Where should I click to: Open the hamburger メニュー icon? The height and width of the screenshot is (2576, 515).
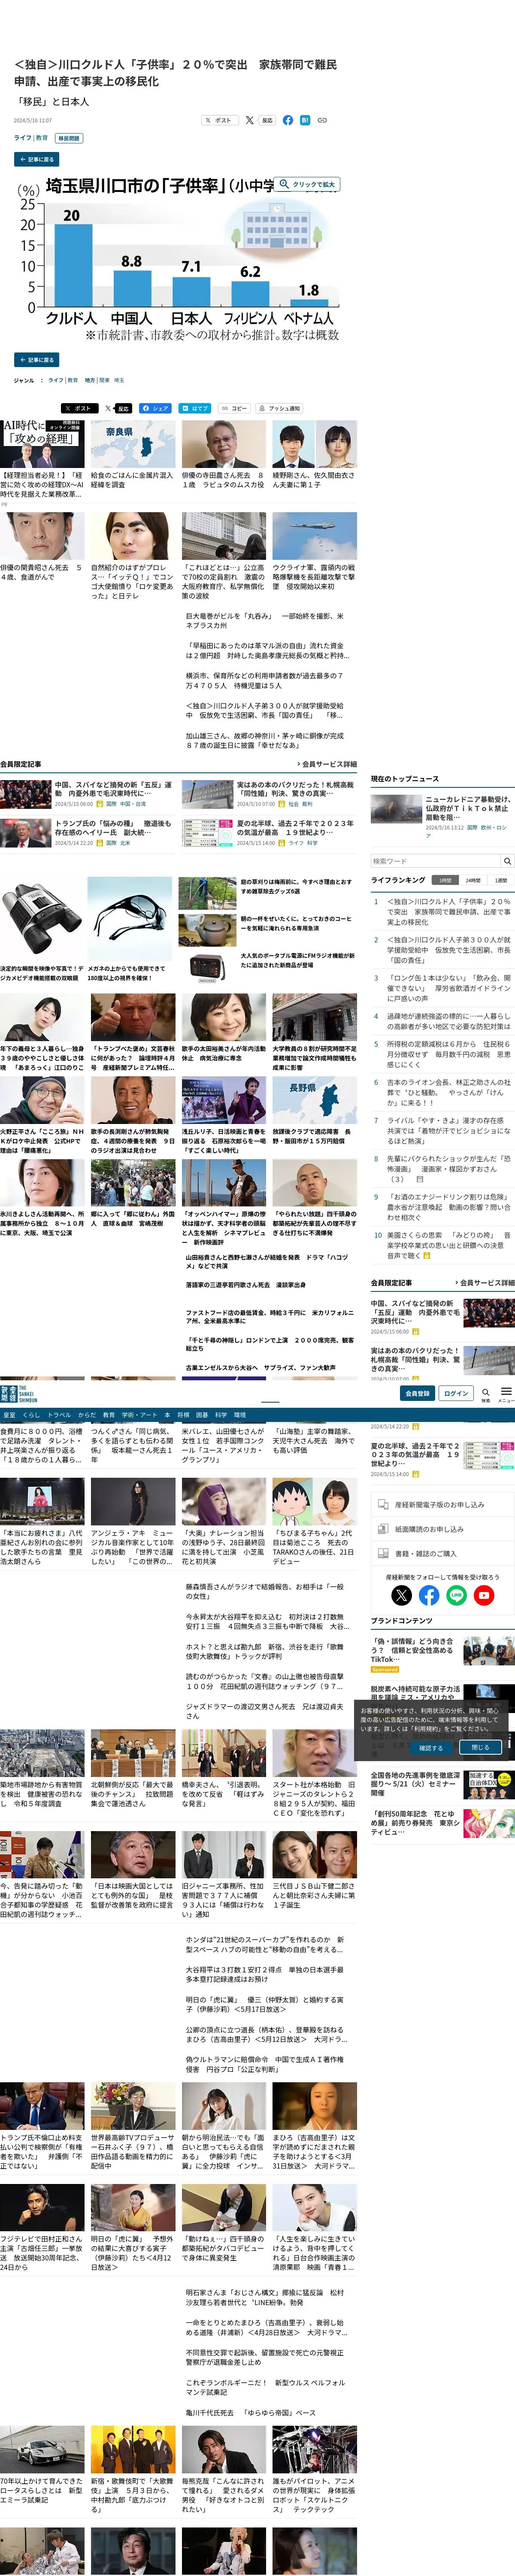[x=506, y=1393]
